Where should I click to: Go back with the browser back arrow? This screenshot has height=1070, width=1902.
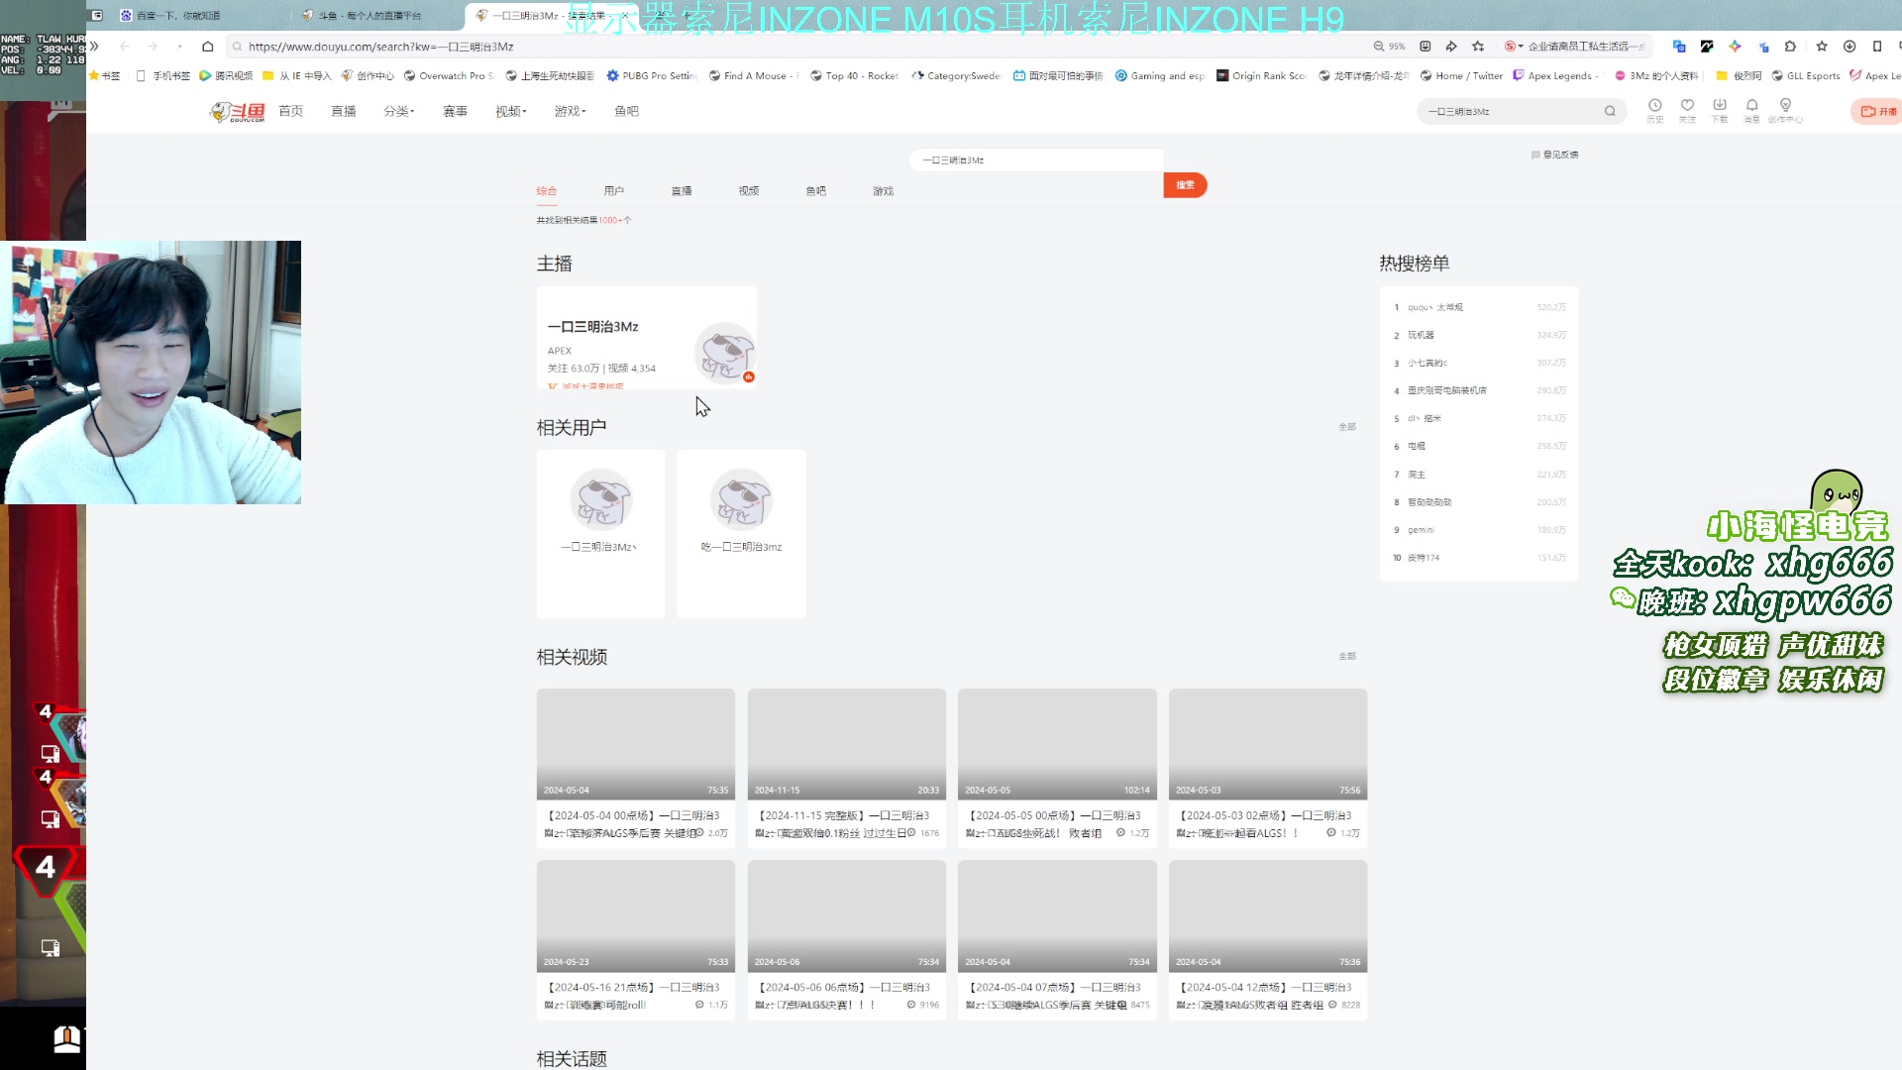point(125,47)
